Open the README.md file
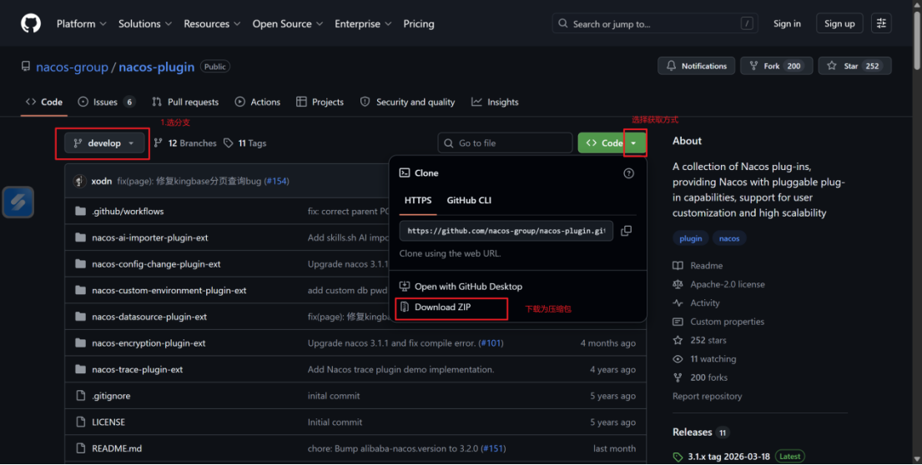922x465 pixels. [117, 449]
